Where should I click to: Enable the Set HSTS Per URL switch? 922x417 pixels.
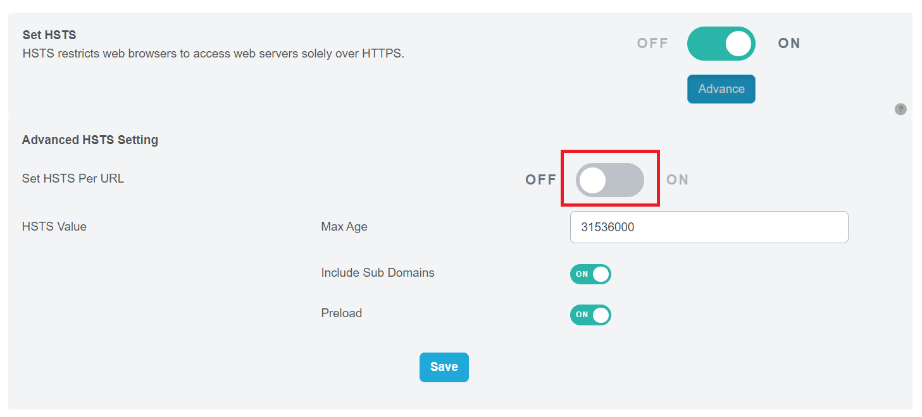pos(609,180)
